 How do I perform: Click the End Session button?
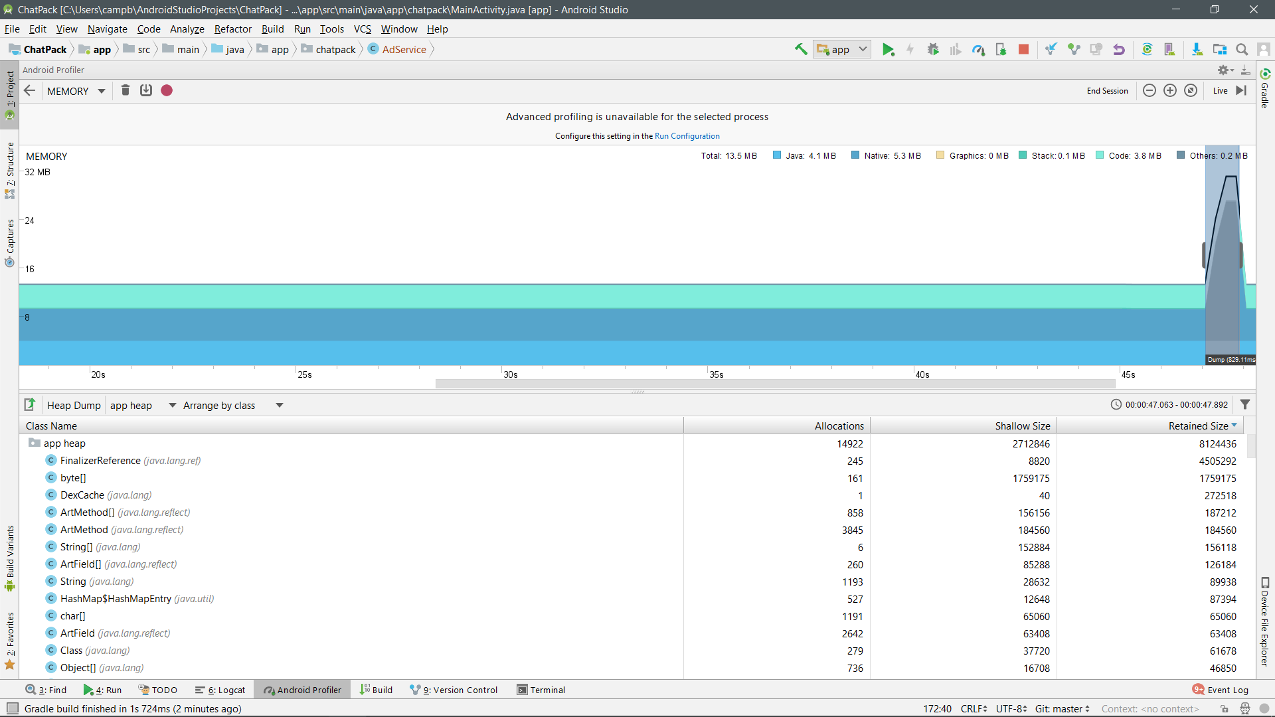[1107, 91]
